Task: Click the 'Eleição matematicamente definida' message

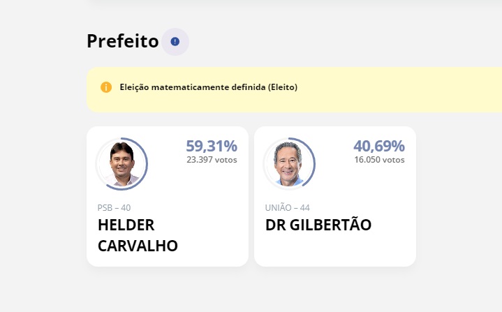Action: (208, 87)
